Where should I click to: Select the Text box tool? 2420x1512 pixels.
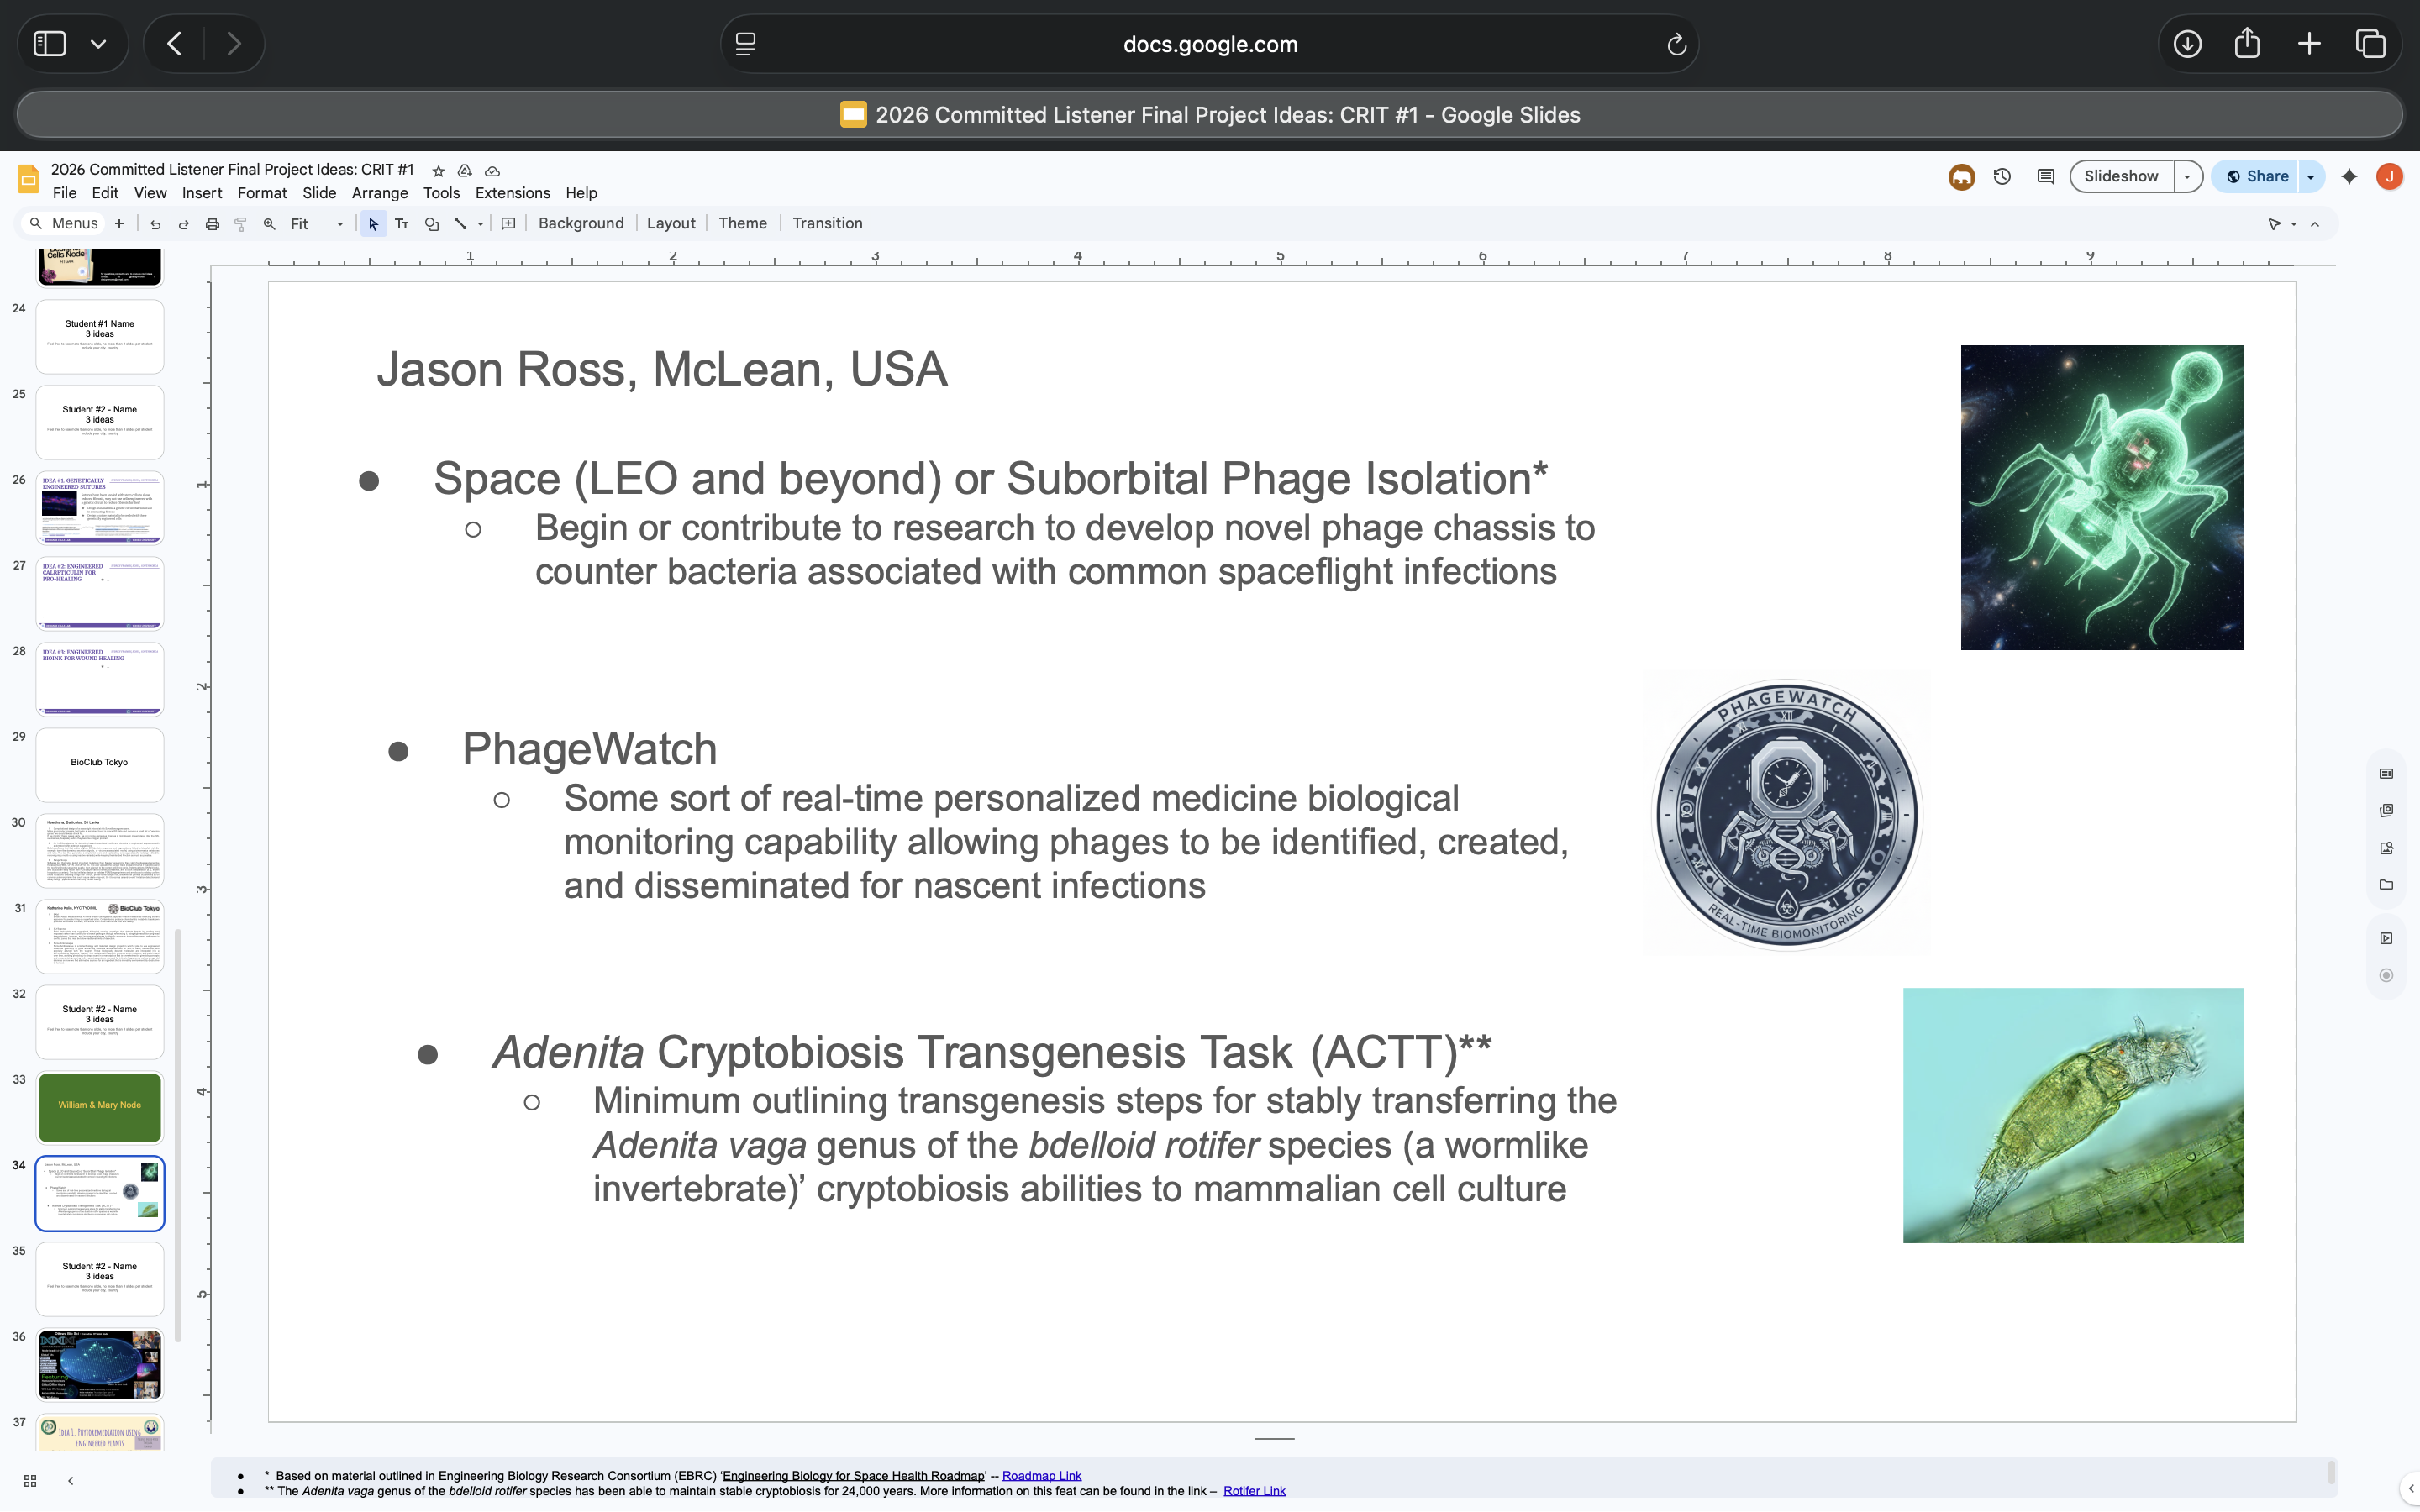[402, 224]
